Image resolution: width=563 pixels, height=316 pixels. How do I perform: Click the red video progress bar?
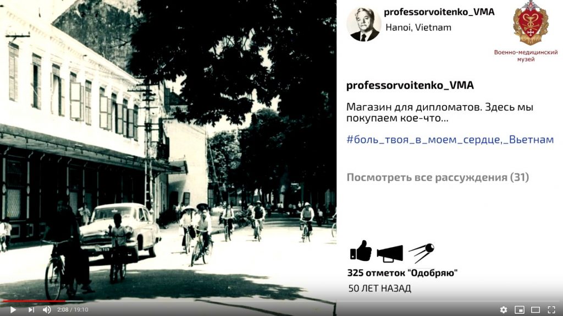pyautogui.click(x=33, y=301)
